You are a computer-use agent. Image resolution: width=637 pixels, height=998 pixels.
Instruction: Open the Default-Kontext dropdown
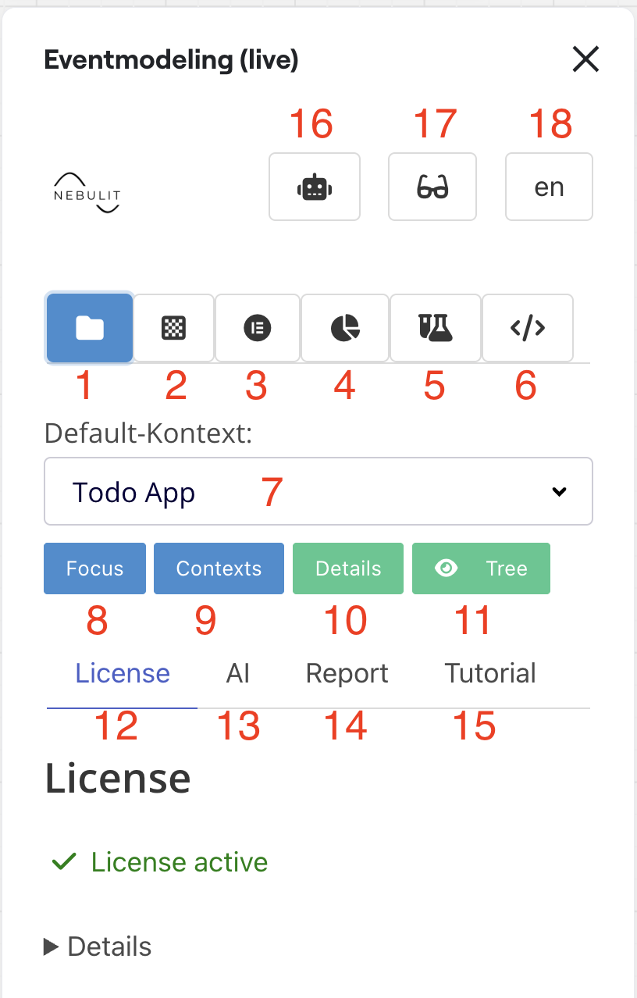[x=318, y=491]
